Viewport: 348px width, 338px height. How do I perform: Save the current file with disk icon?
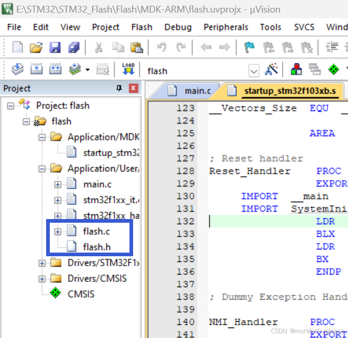pyautogui.click(x=55, y=47)
